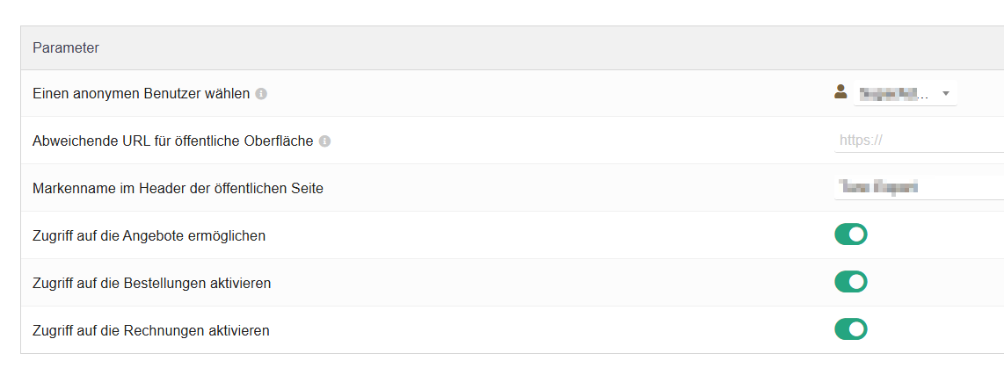Click the brown user person icon
Image resolution: width=1004 pixels, height=368 pixels.
click(840, 92)
